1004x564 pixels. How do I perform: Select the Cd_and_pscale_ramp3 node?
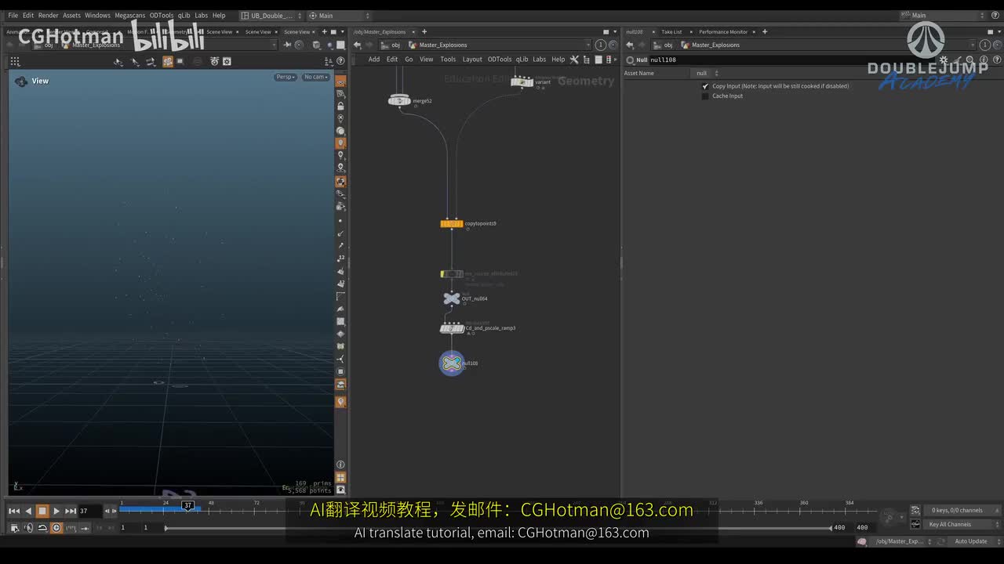(452, 328)
